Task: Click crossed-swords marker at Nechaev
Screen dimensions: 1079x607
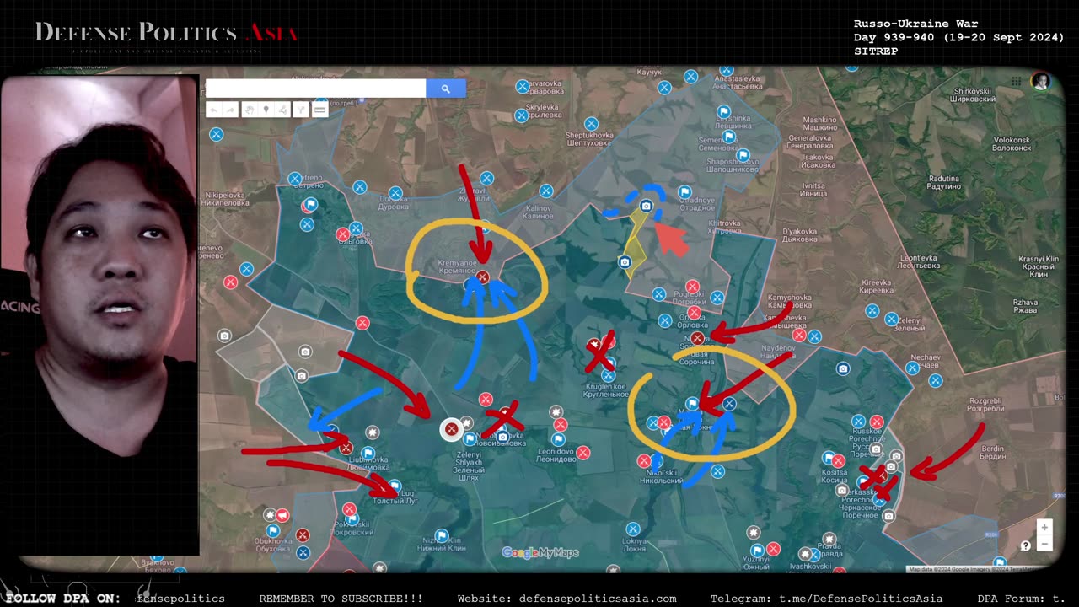Action: tap(912, 368)
